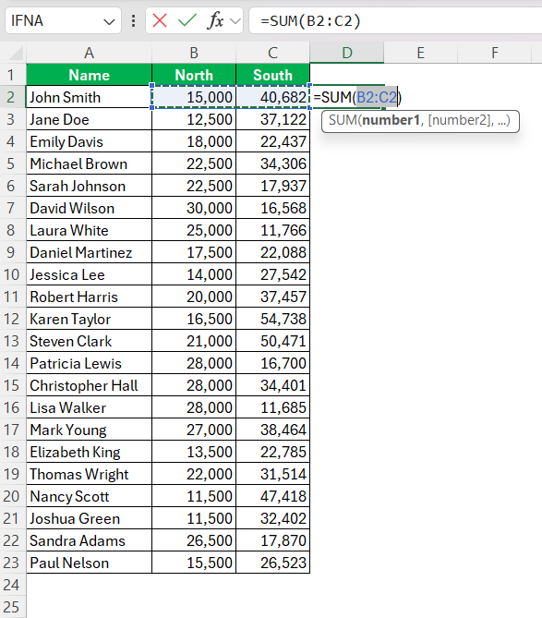Viewport: 542px width, 618px height.
Task: Click the Name header cell
Action: tap(89, 75)
